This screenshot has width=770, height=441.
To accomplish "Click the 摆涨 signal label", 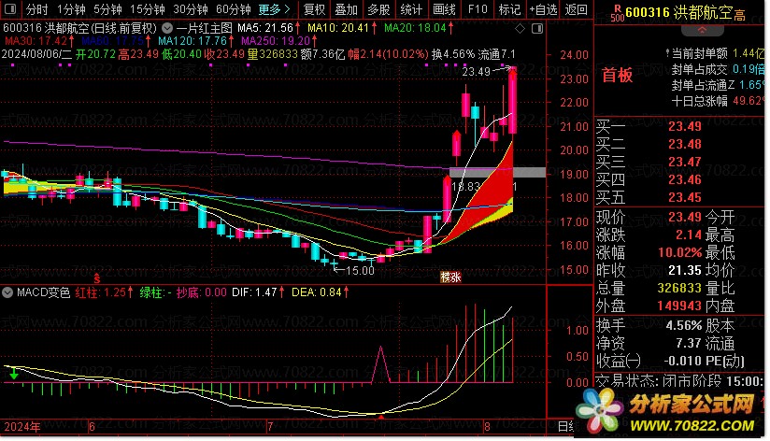I will (450, 277).
